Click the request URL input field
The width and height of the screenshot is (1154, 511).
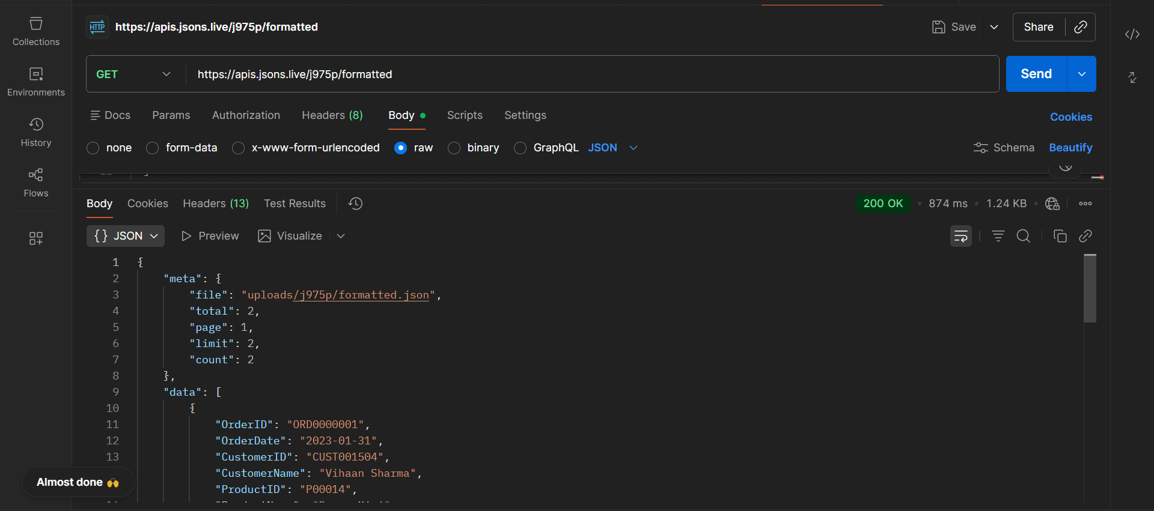pos(592,74)
